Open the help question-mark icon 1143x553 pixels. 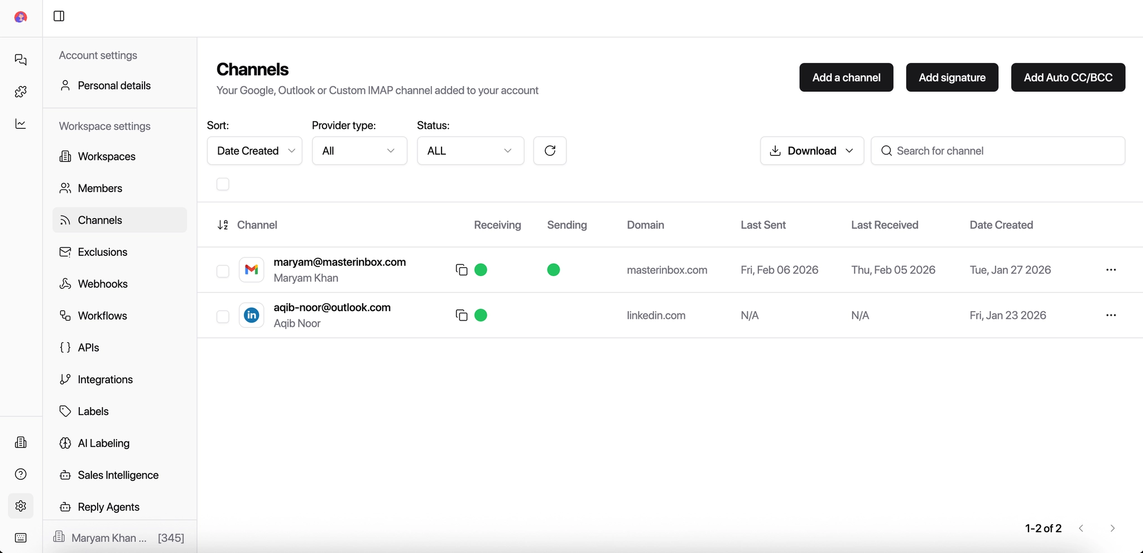(21, 474)
